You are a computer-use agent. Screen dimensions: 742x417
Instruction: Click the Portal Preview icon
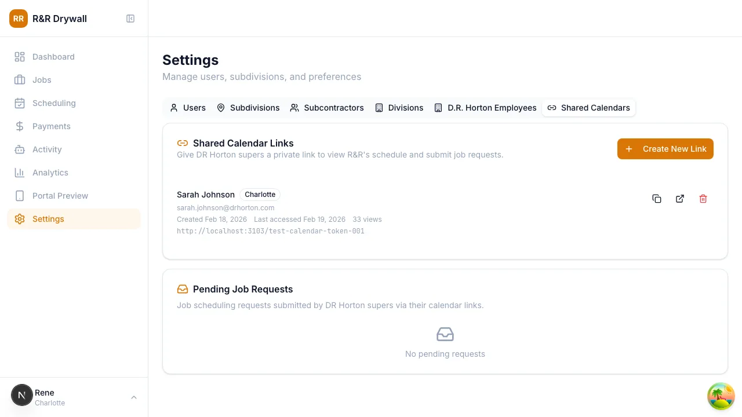pos(20,196)
